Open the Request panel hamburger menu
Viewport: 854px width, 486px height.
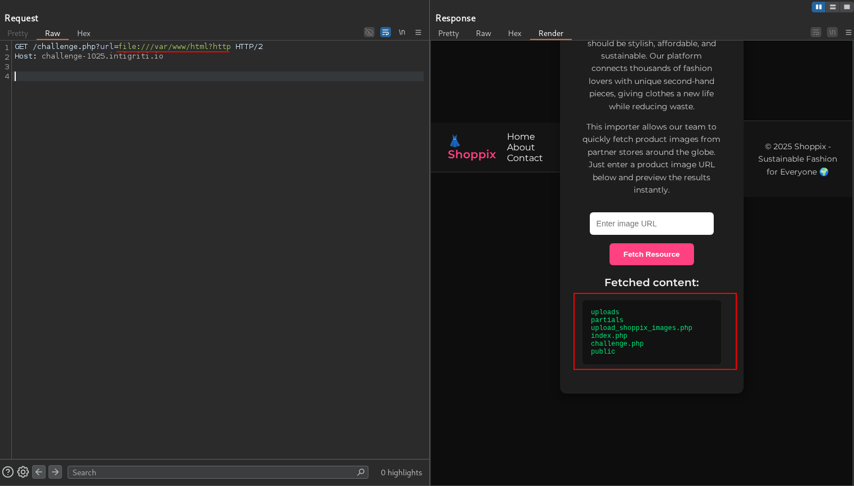coord(418,32)
